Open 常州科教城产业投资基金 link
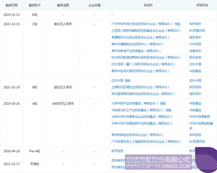Screen dimensions: 217x173 pyautogui.click(x=136, y=51)
